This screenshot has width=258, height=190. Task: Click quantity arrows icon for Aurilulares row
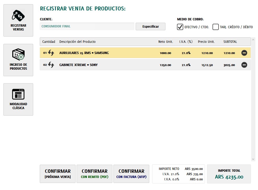click(x=51, y=53)
